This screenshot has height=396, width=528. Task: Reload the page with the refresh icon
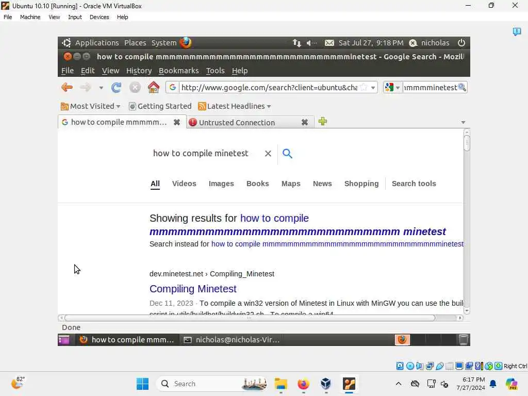click(116, 88)
